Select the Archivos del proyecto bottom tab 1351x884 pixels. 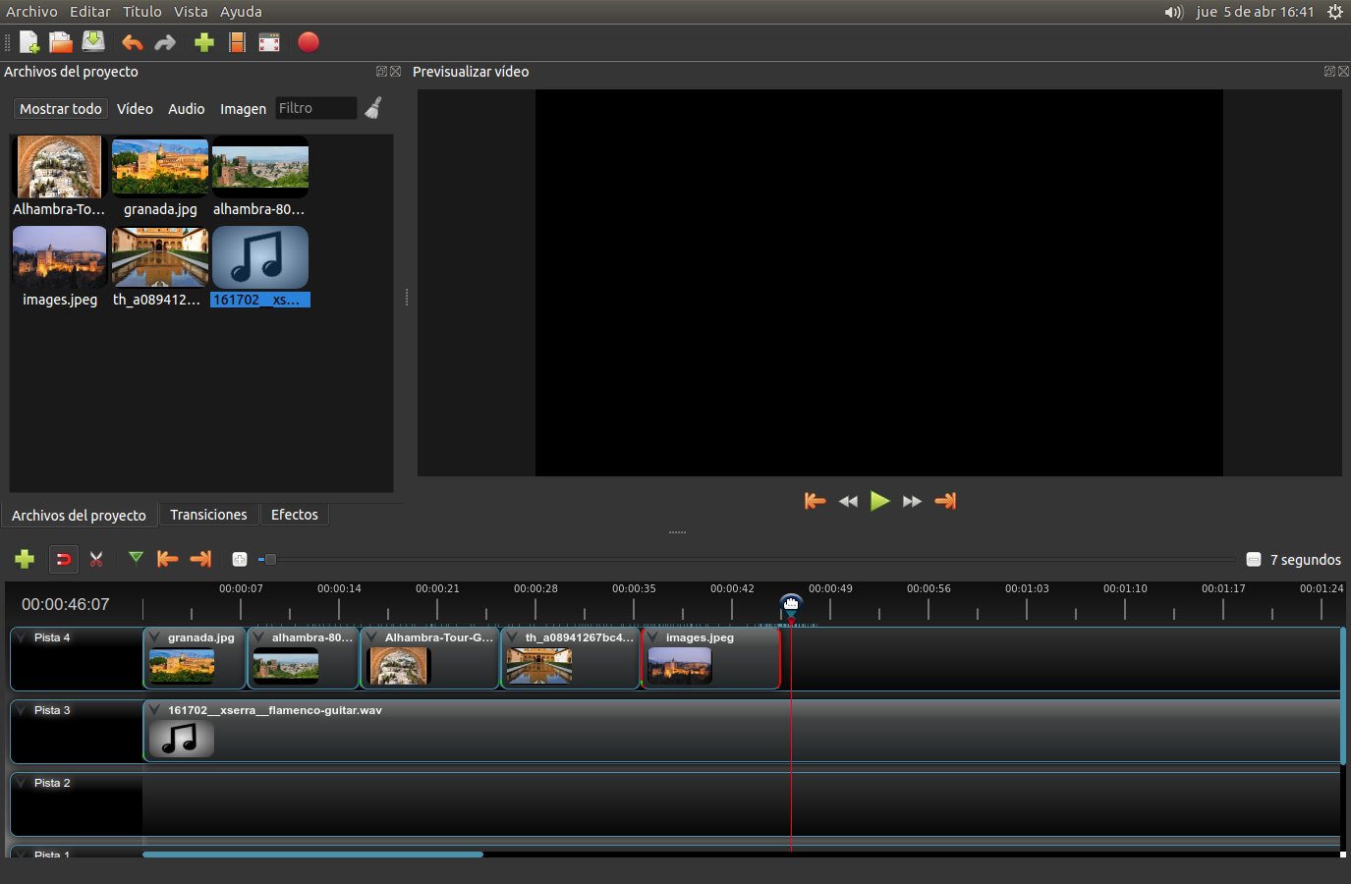click(x=79, y=515)
